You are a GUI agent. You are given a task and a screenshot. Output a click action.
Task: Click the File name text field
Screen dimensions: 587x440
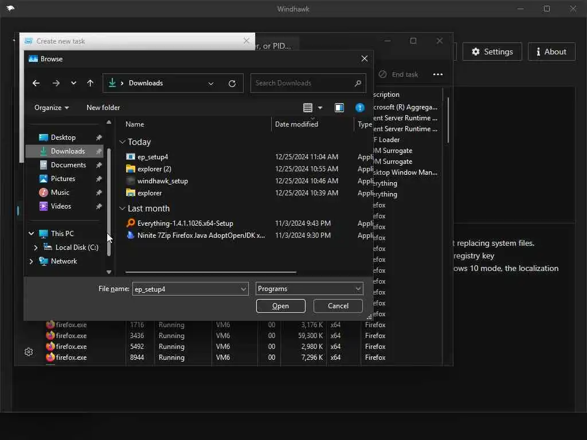(x=186, y=289)
